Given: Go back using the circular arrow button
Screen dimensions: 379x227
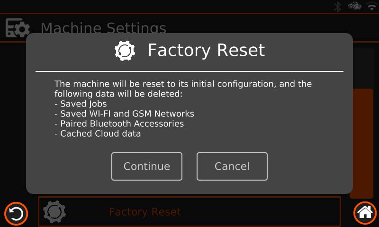Looking at the screenshot, I should point(16,214).
